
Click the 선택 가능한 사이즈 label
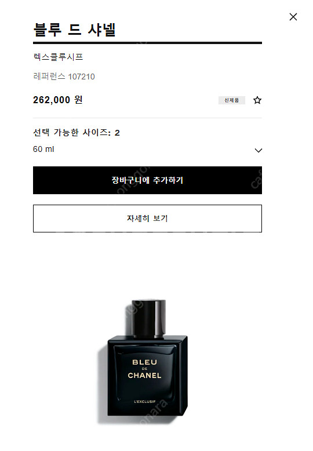pyautogui.click(x=72, y=133)
